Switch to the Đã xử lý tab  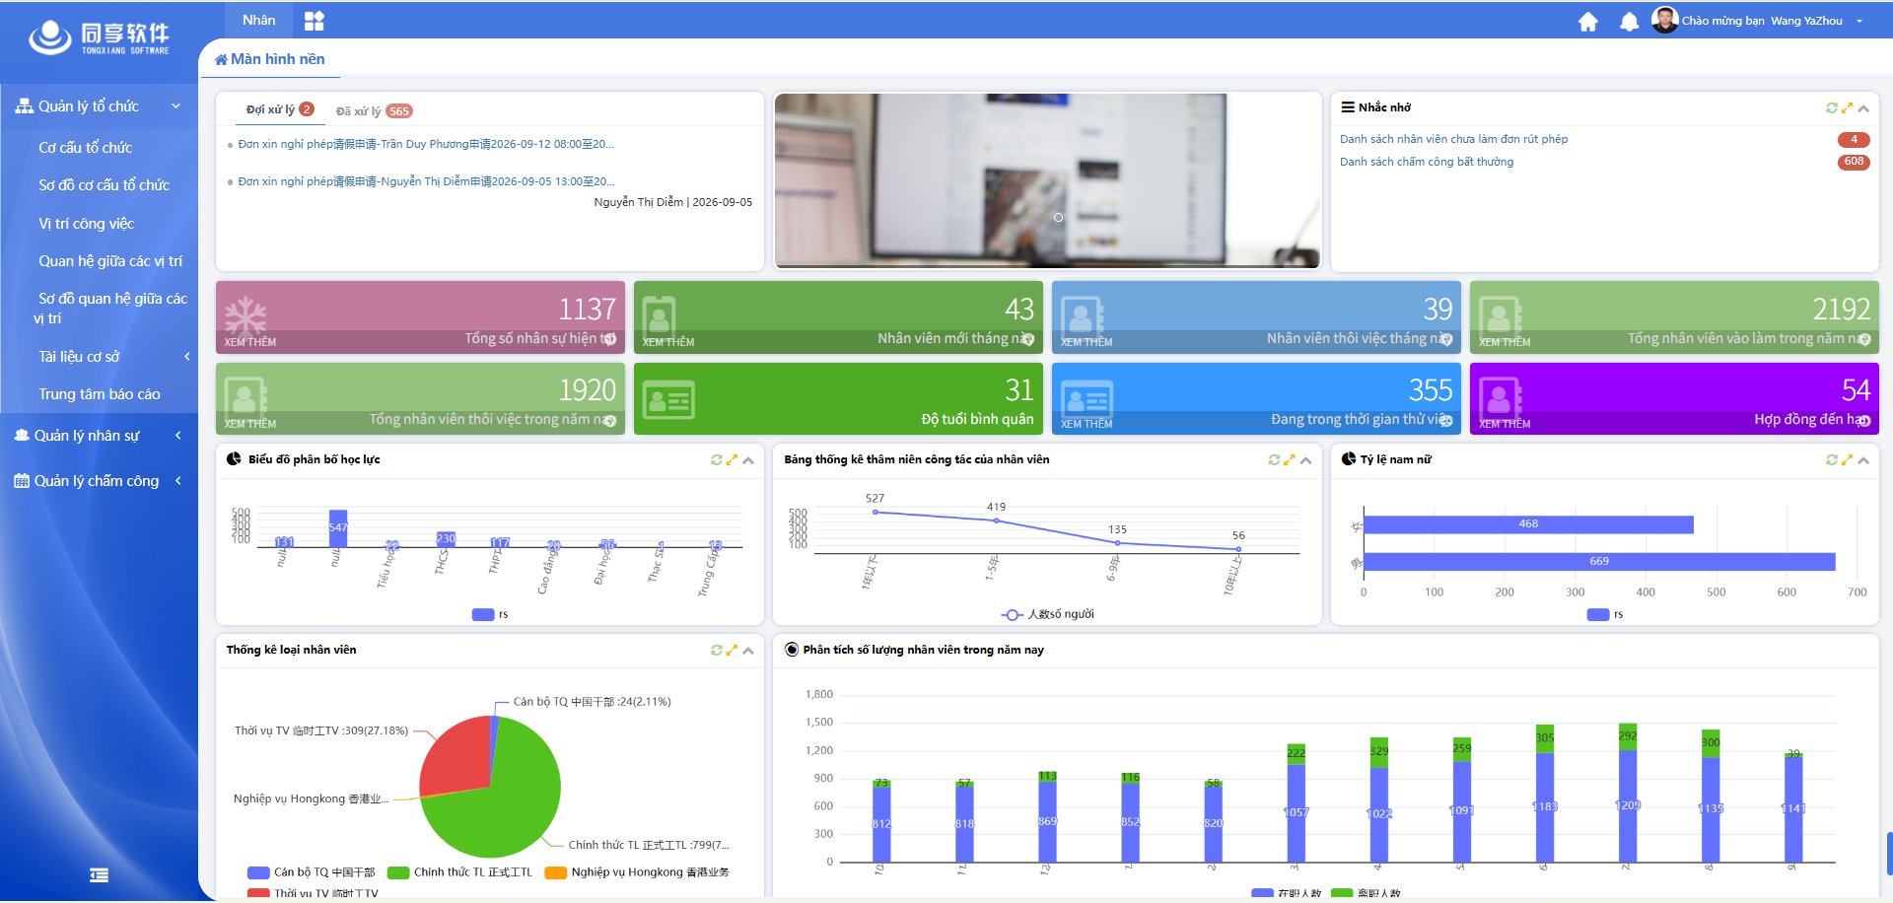tap(374, 111)
